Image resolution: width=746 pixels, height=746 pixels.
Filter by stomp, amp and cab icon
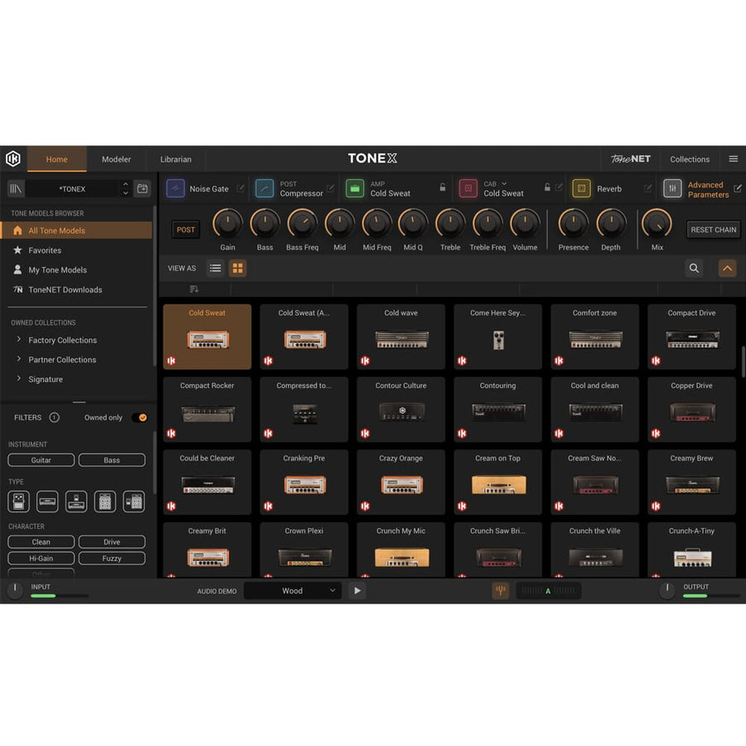(x=133, y=501)
